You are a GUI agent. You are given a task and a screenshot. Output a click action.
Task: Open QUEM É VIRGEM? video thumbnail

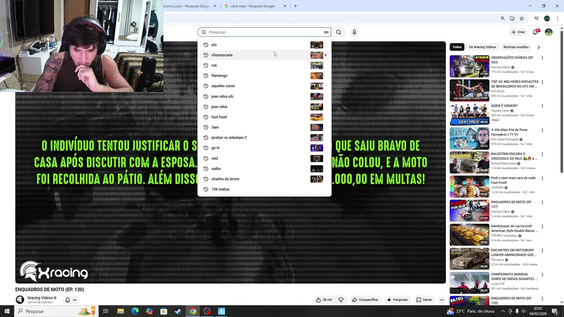[469, 114]
